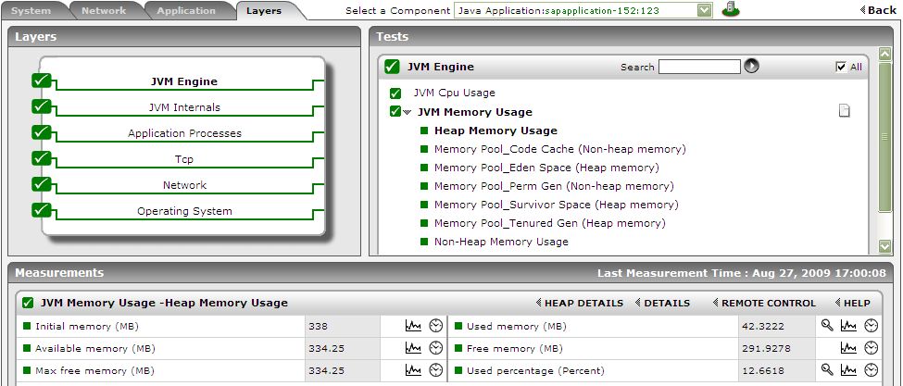The width and height of the screenshot is (903, 386).
Task: Select the Tcp layer
Action: click(184, 159)
